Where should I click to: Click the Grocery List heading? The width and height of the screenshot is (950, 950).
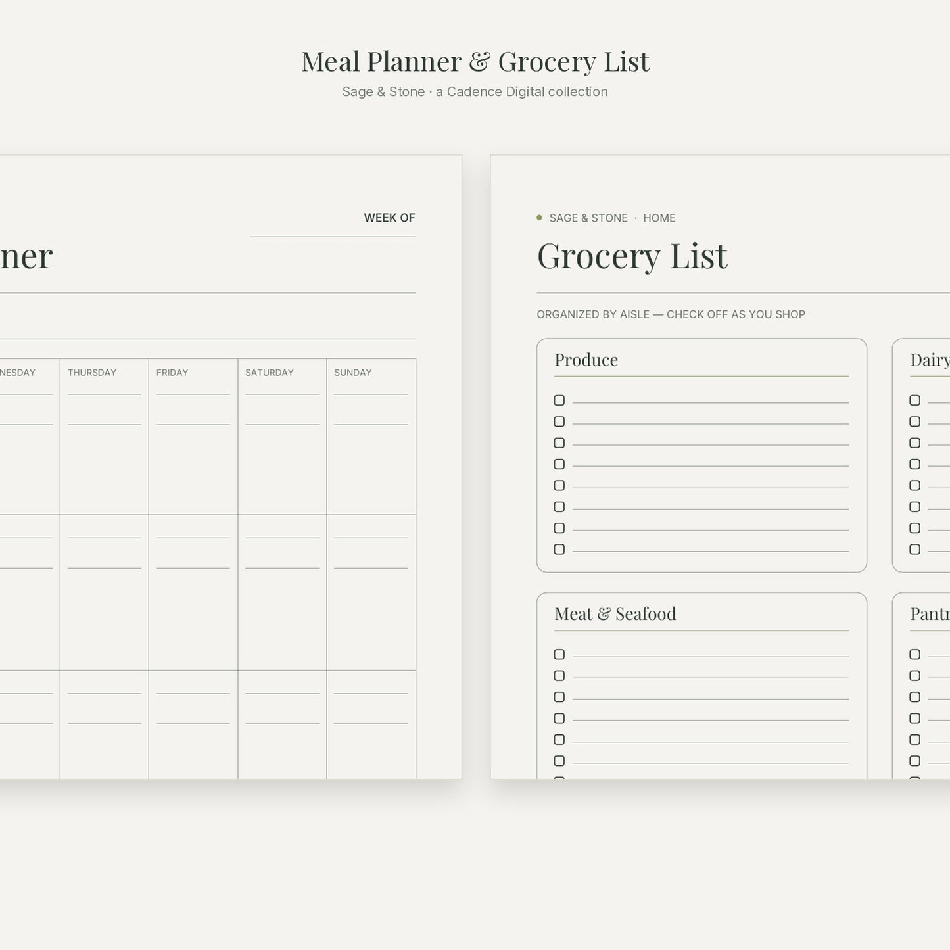(632, 256)
